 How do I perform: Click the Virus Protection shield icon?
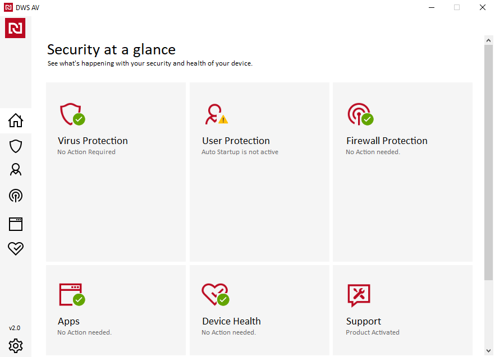72,114
